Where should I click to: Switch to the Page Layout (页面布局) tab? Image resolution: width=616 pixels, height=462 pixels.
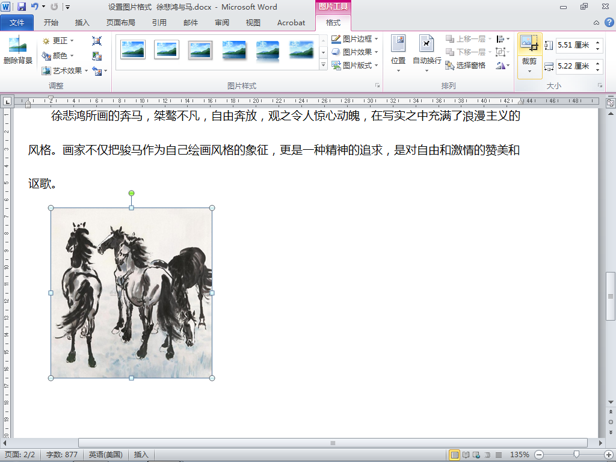pos(120,23)
